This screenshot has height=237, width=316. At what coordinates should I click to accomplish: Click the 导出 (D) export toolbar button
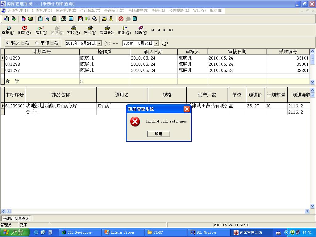(90, 30)
